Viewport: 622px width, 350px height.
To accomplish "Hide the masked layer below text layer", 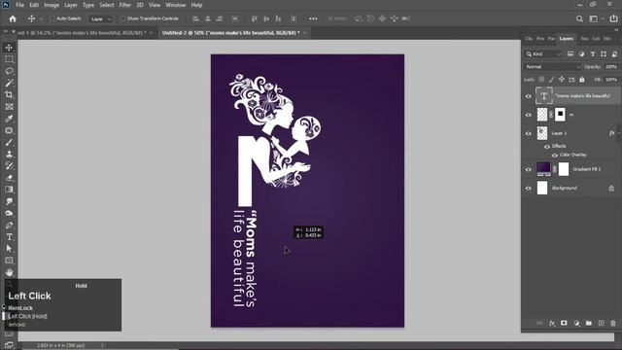I will click(528, 115).
